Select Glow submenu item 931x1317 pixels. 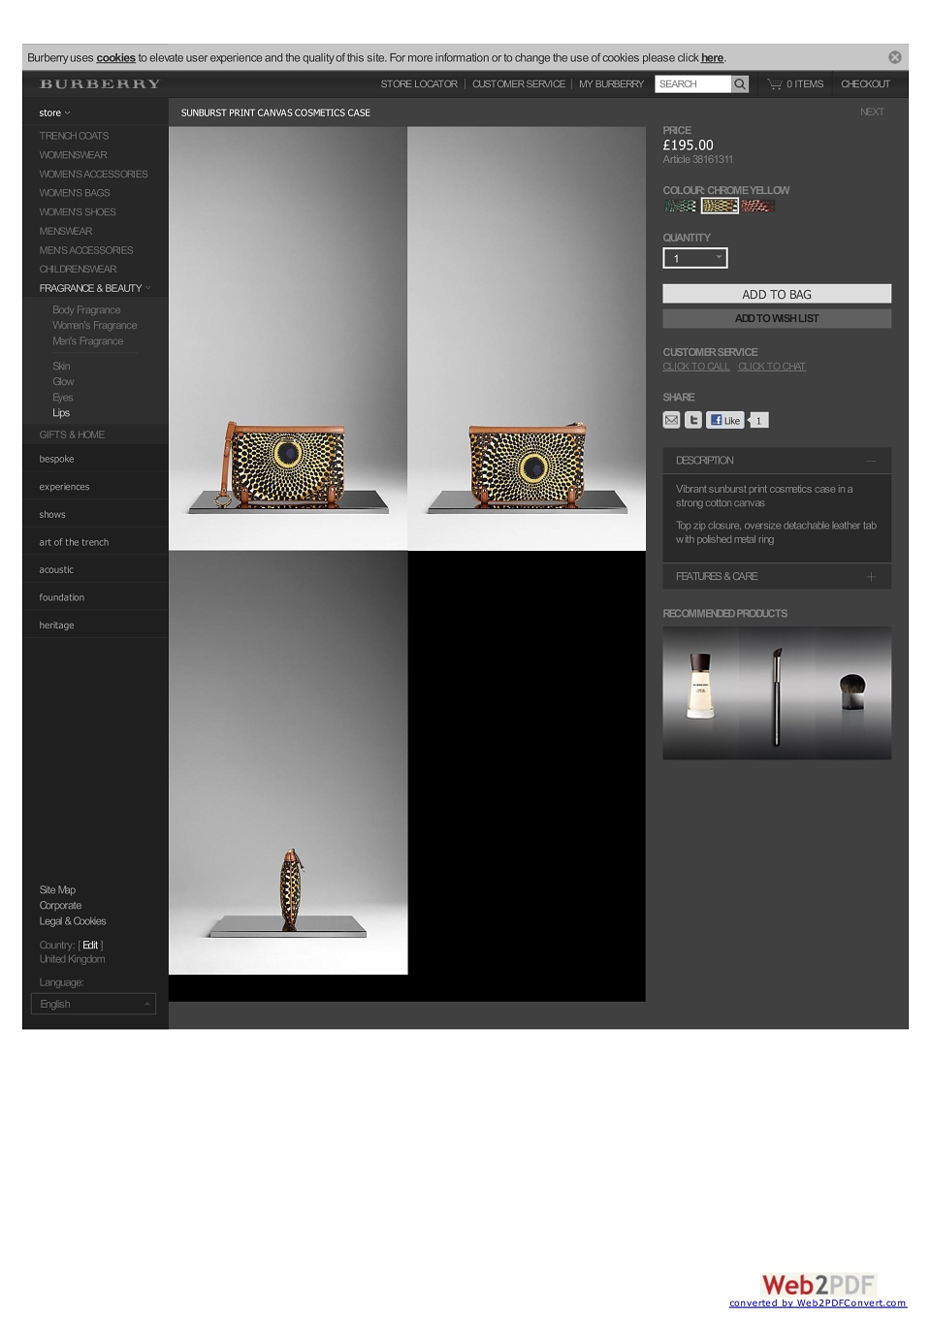click(x=63, y=382)
